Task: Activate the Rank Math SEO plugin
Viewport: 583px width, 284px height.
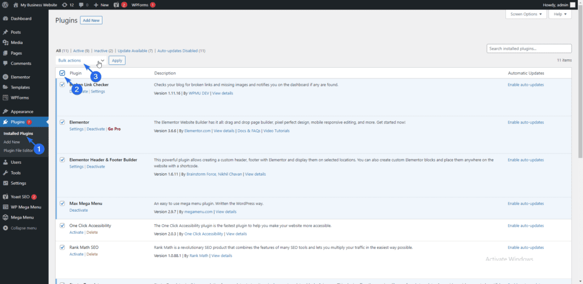Action: click(76, 254)
